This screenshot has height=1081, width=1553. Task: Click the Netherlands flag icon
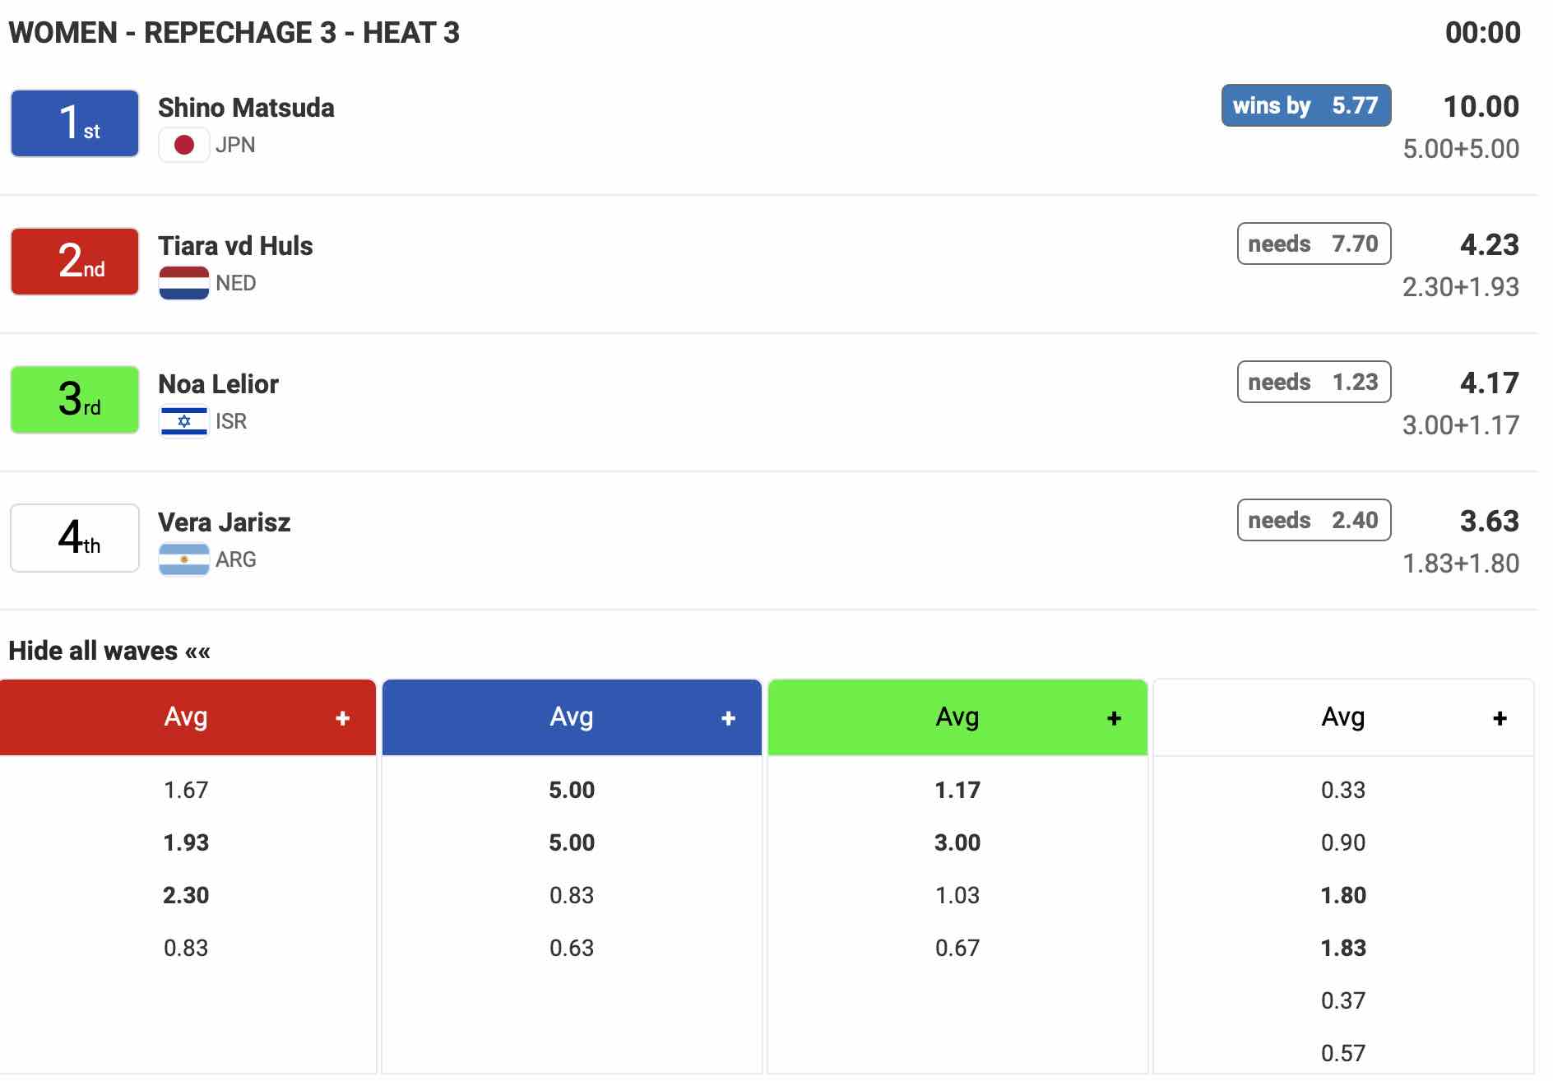[183, 283]
